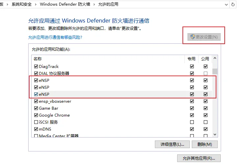Viewport: 239px width, 165px height.
Task: Click the scroll down arrow of list
Action: pos(215,135)
